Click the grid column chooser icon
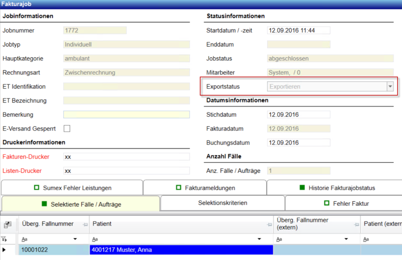Viewport: 402px width, 260px height. coord(8,225)
